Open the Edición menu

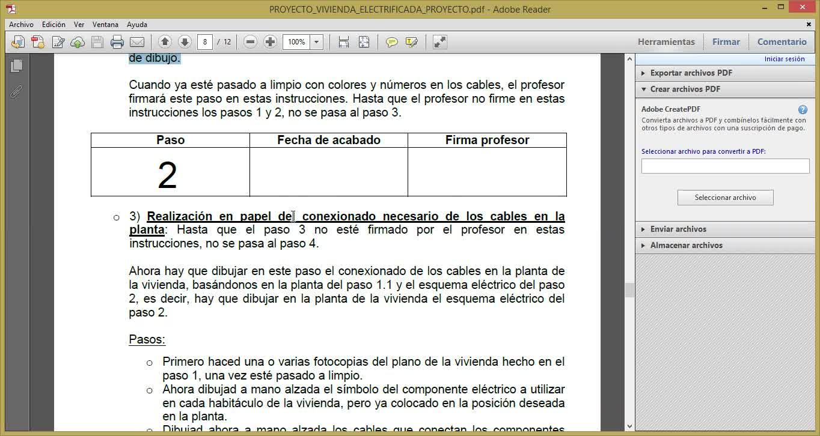54,25
